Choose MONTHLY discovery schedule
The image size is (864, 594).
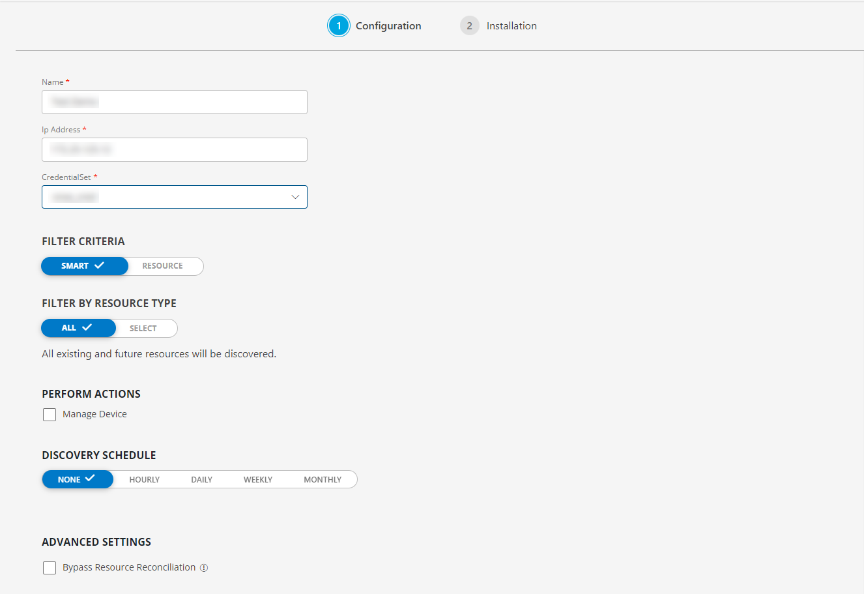pyautogui.click(x=323, y=479)
